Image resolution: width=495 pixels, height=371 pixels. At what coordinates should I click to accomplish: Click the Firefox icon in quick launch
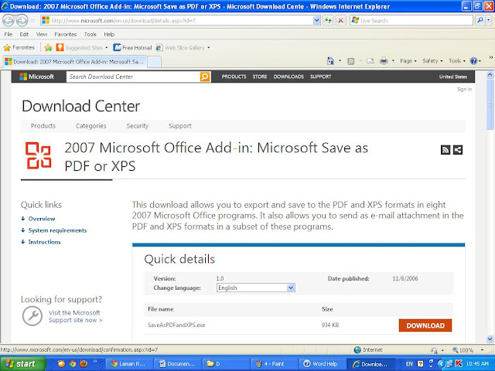pyautogui.click(x=84, y=364)
